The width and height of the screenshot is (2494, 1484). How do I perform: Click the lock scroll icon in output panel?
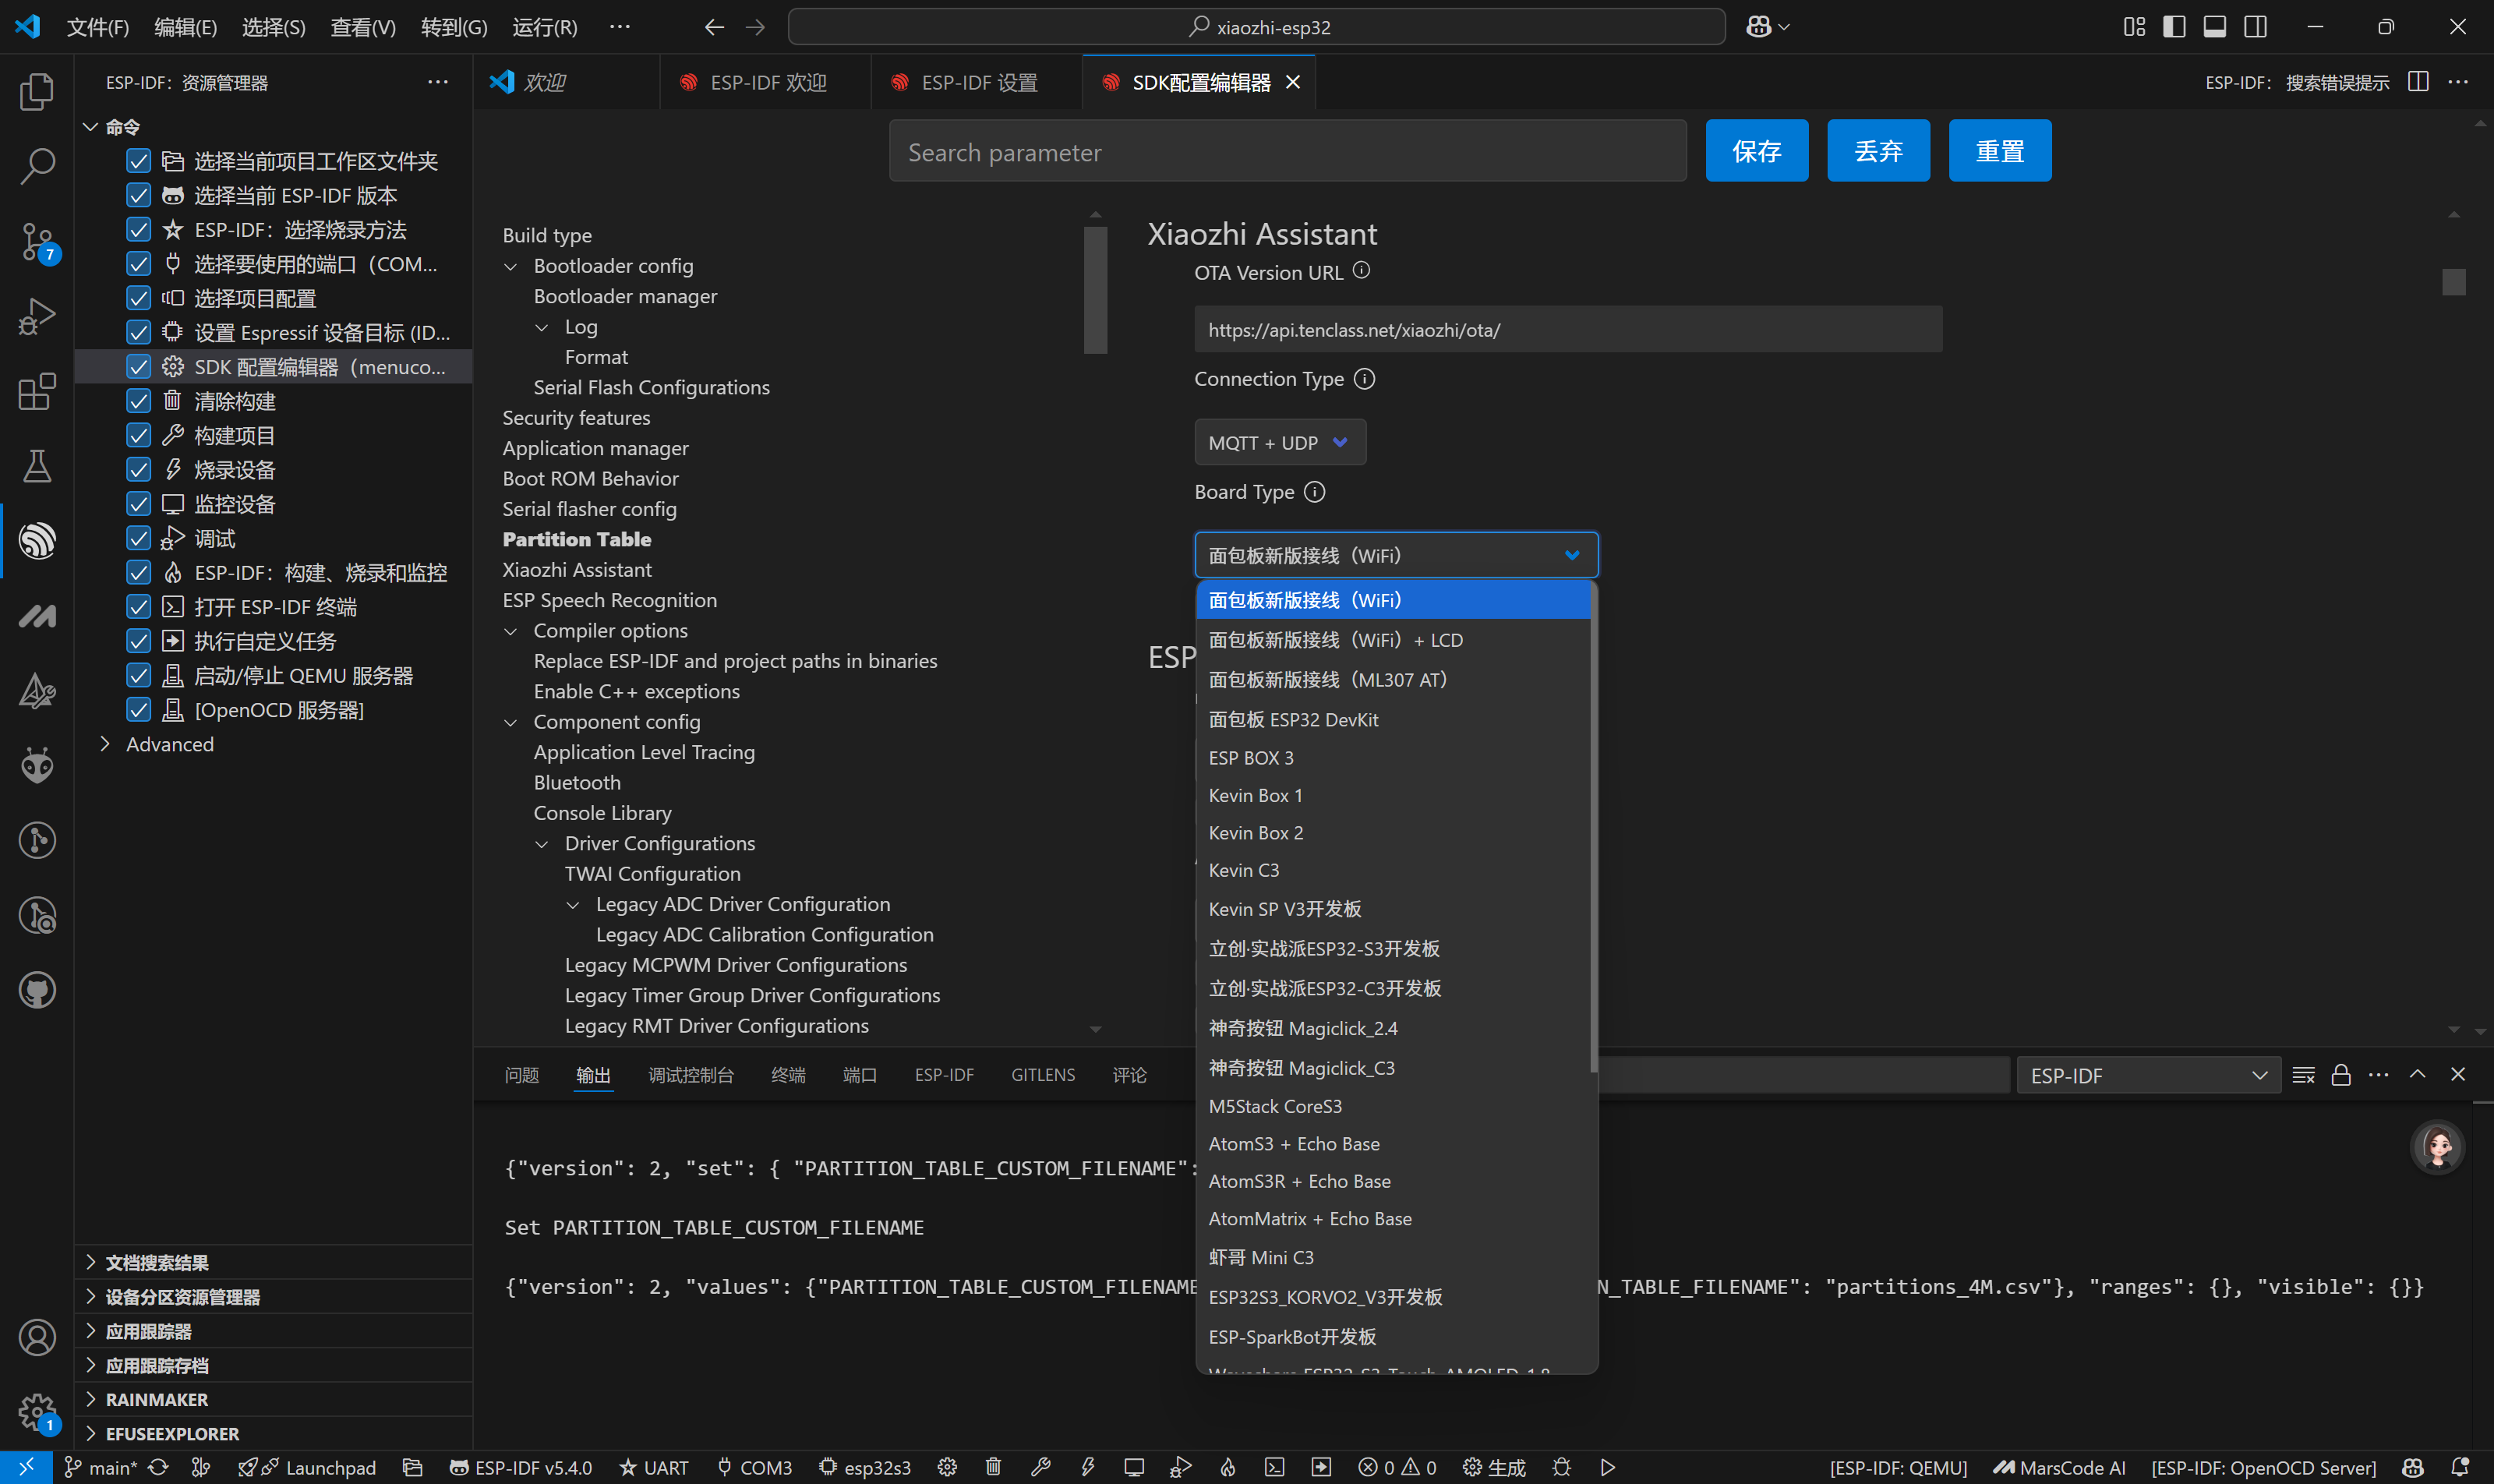pos(2341,1075)
